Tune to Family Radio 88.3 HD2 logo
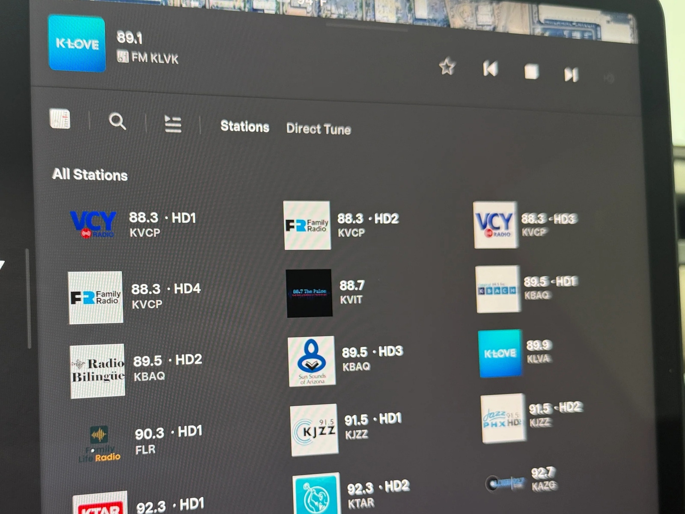This screenshot has width=685, height=514. point(307,225)
